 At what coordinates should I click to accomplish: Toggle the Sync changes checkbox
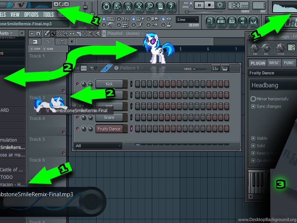pos(253,106)
